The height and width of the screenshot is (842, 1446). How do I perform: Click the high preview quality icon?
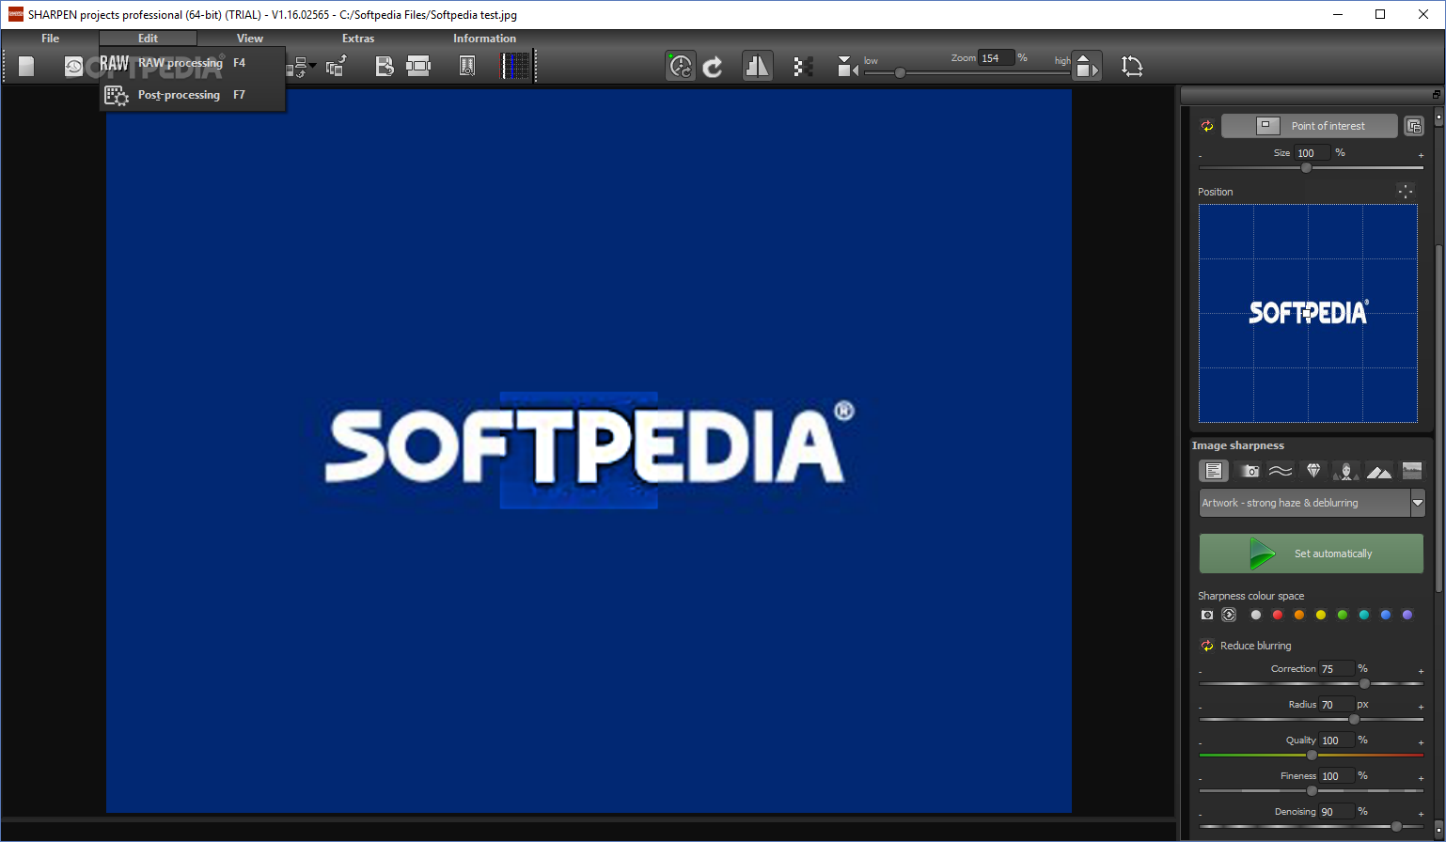pos(1086,66)
